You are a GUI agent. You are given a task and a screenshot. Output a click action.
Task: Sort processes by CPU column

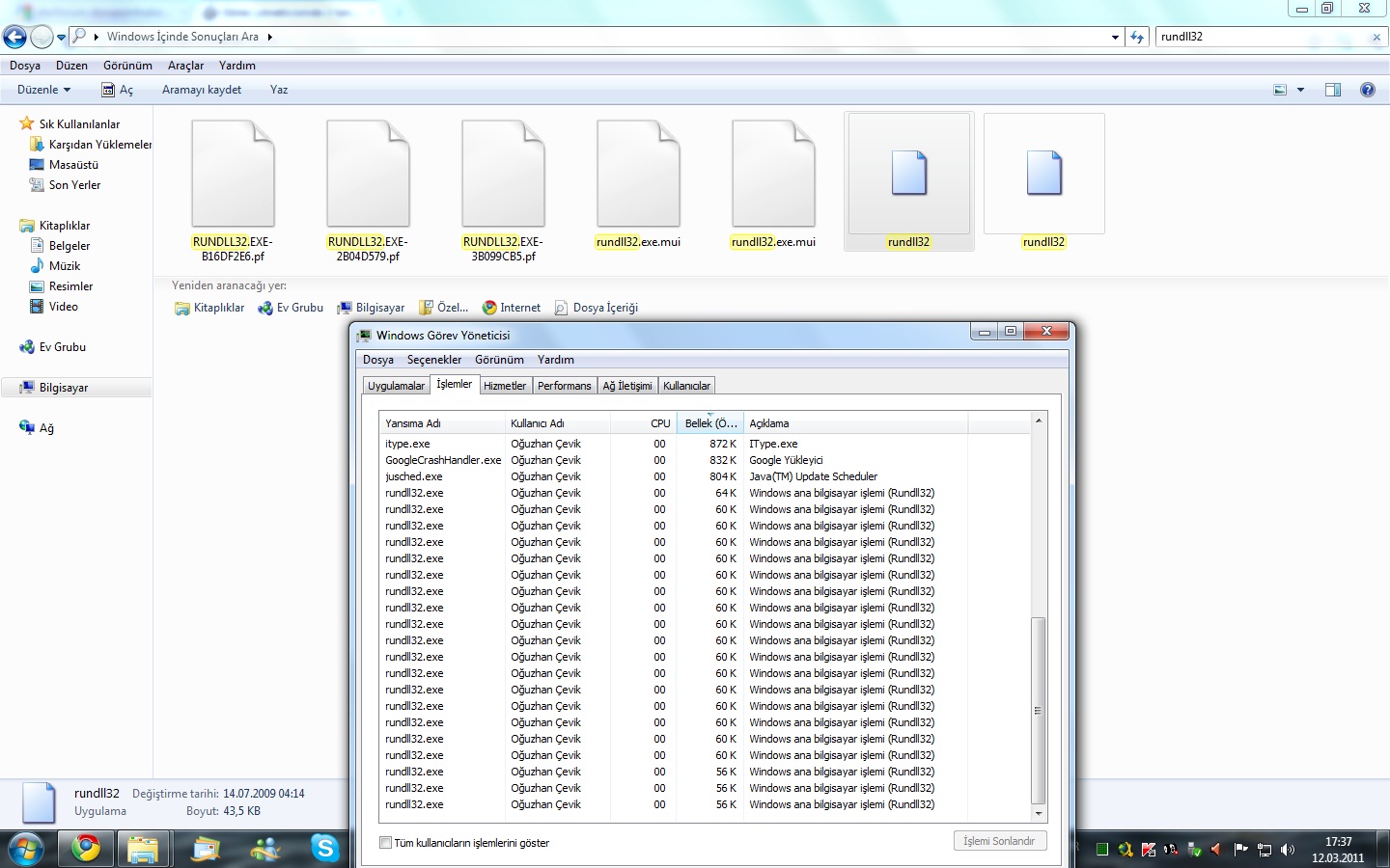[x=644, y=423]
